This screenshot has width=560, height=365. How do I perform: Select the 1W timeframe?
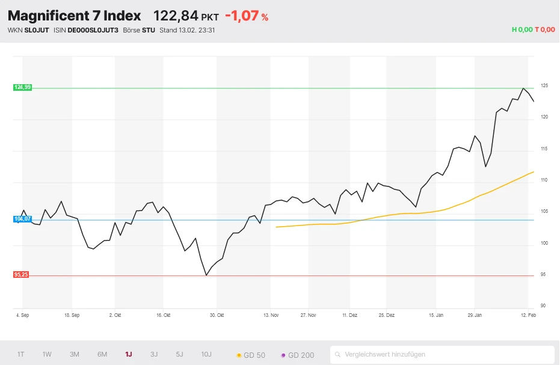tap(48, 355)
